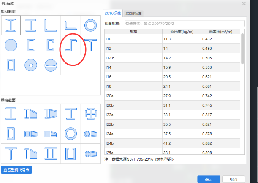This screenshot has width=258, height=183.
Task: Select the I20a specification row
Action: pos(172,96)
